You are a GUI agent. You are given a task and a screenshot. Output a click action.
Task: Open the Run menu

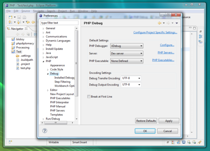tap(72, 11)
